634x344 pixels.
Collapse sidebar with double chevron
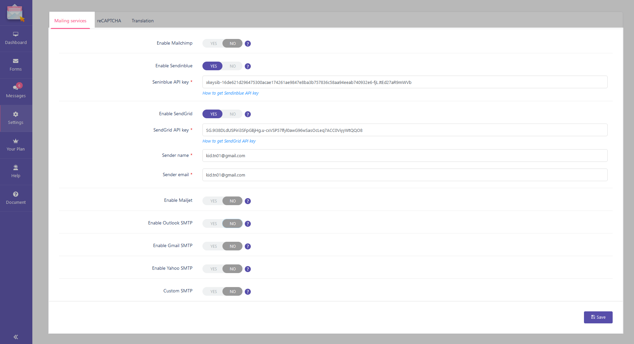16,337
